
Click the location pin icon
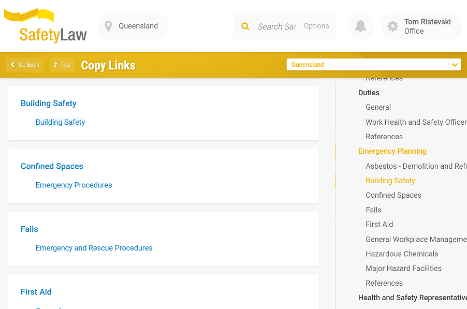108,26
